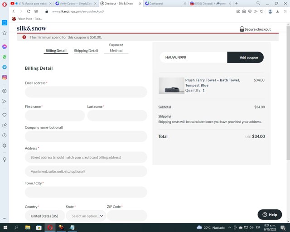Screen dimensions: 290x232
Task: Click Plush Terry Towel product thumbnail
Action: pyautogui.click(x=171, y=86)
